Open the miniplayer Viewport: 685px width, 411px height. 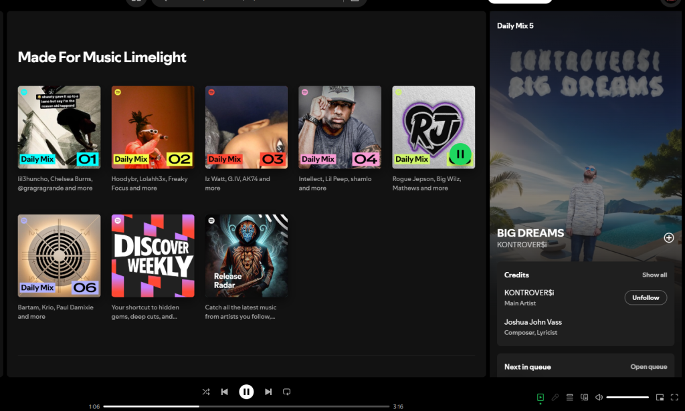point(660,397)
